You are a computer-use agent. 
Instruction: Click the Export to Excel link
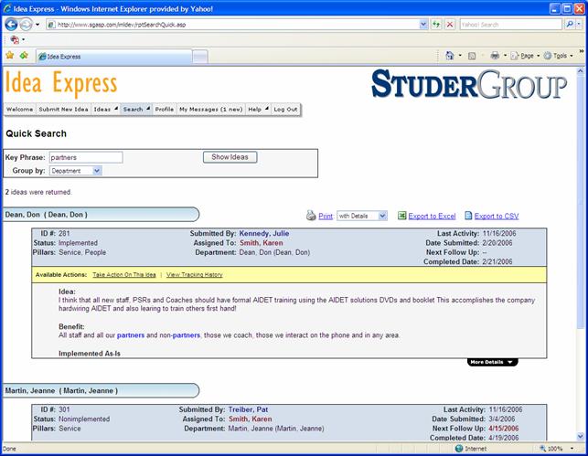click(x=432, y=217)
